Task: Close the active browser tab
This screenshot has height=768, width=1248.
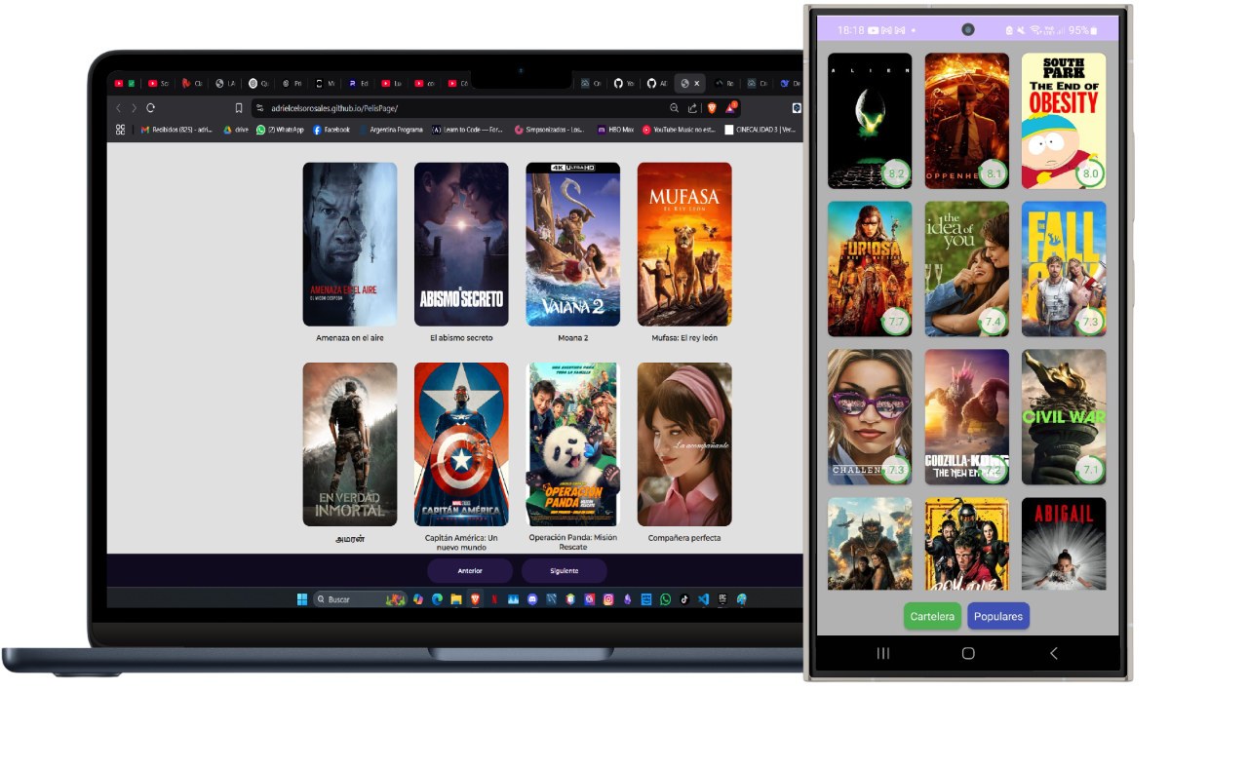Action: point(697,84)
